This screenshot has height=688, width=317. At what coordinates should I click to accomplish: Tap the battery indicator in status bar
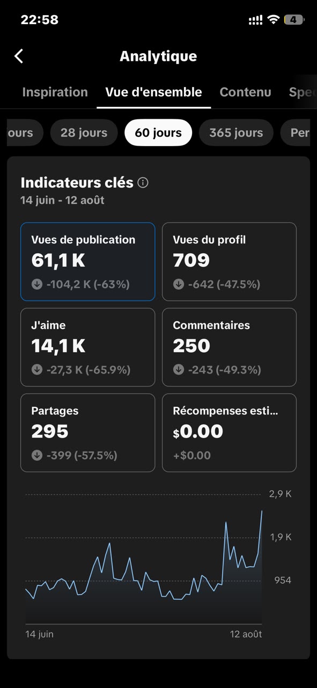click(x=294, y=20)
